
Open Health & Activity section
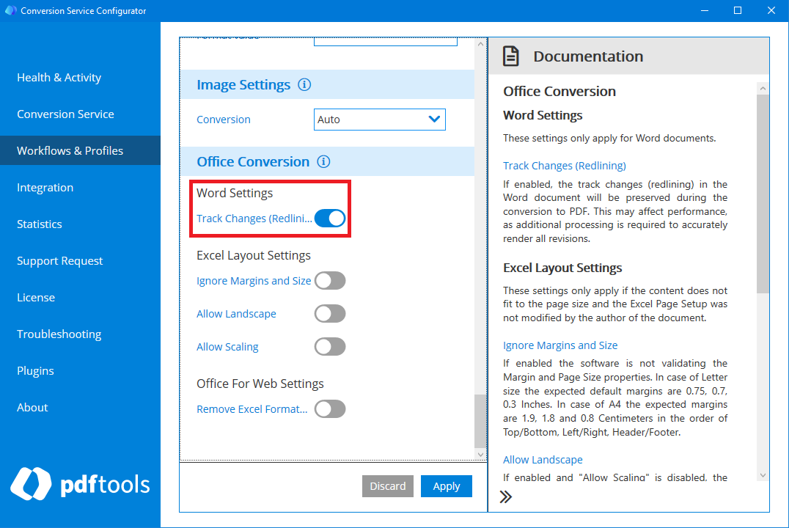(x=81, y=78)
